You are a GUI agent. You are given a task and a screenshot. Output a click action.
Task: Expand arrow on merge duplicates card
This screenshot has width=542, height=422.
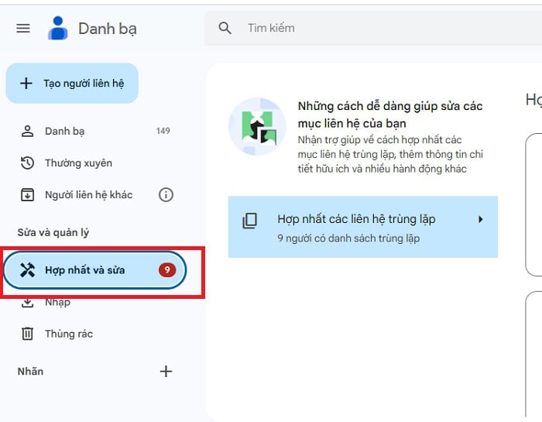point(481,219)
